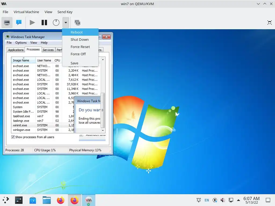Screen dimensions: 275x206
Task: Select the taskmgr.exe process row
Action: tap(43, 121)
